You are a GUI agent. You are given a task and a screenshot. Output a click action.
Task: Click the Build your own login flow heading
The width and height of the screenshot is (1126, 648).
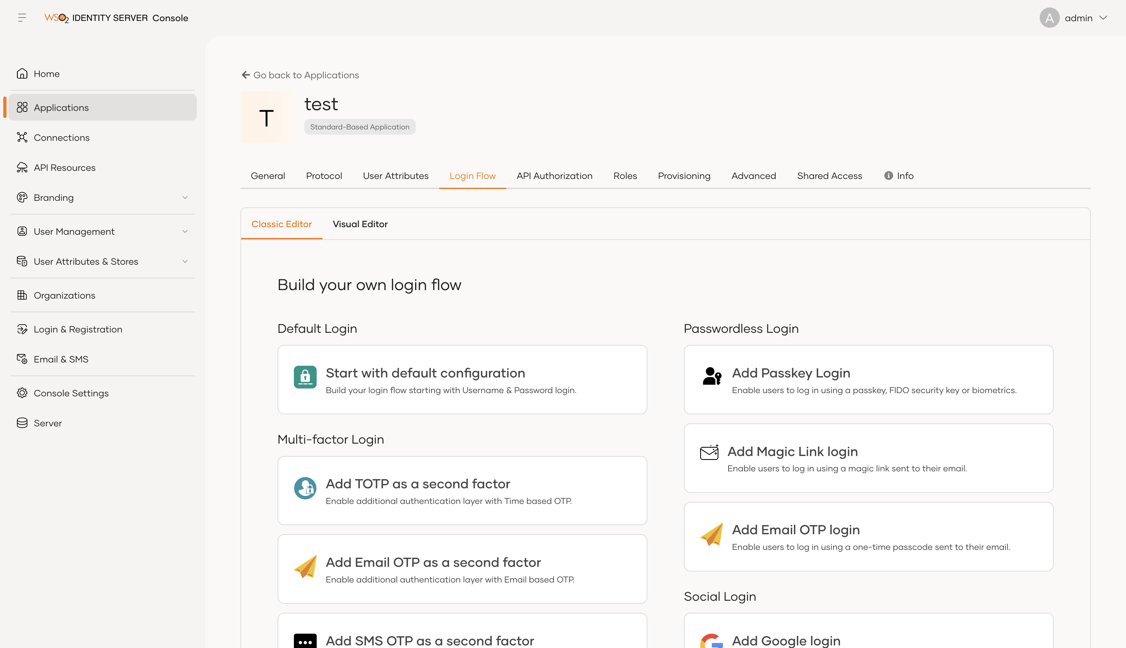coord(369,284)
